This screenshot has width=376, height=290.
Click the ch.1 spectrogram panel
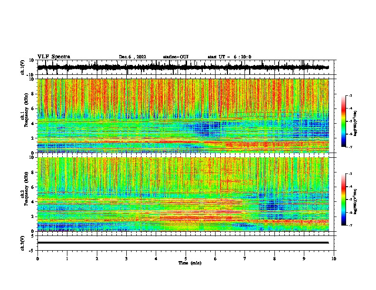pos(183,116)
